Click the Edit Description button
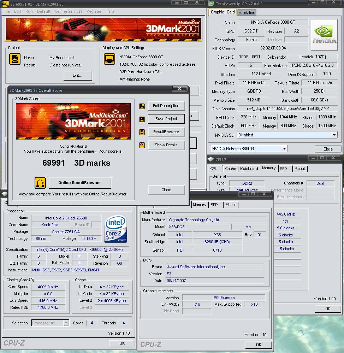 click(x=166, y=106)
